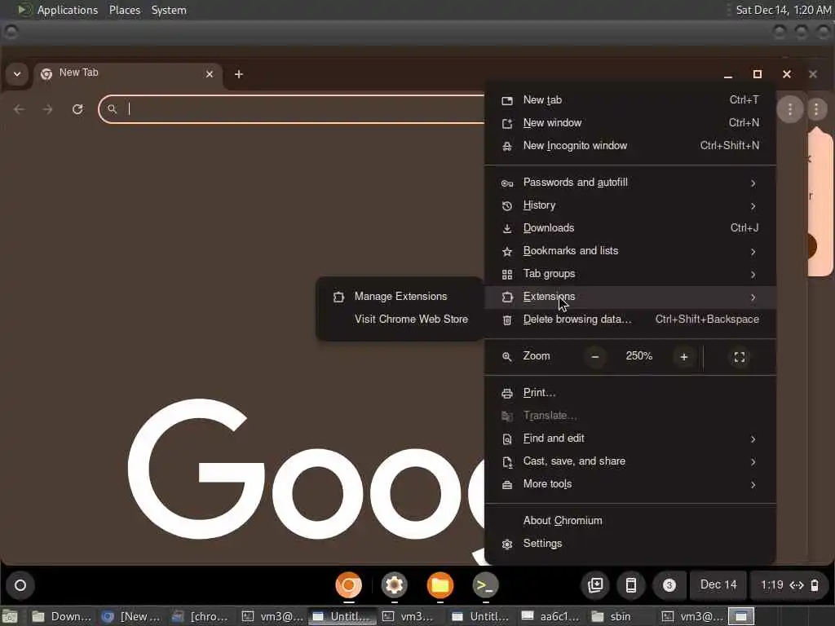Click the clock icon beside History
Screen dimensions: 835x626
[x=507, y=206]
